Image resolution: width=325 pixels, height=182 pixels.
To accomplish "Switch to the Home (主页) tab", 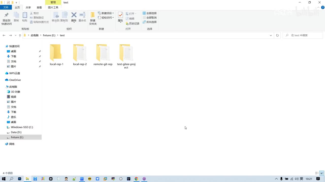I will (x=17, y=8).
